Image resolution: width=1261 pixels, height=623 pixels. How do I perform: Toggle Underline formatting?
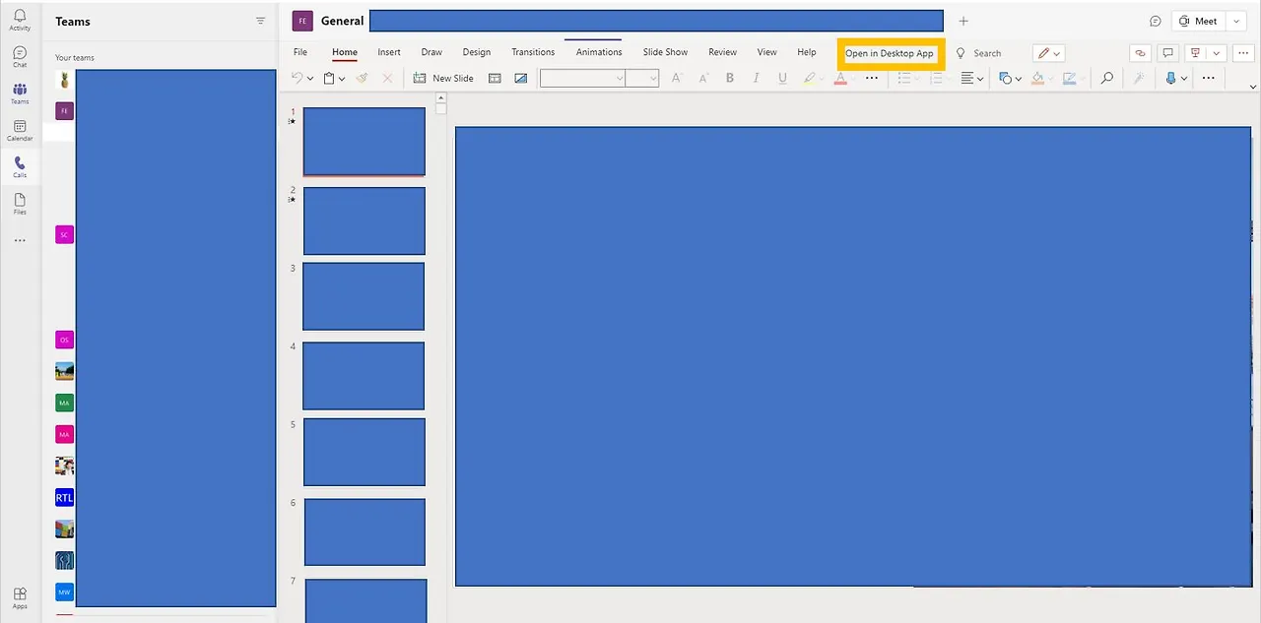(782, 78)
